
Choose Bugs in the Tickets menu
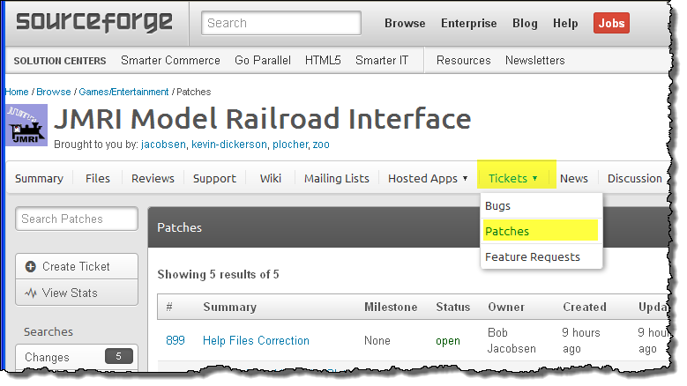tap(498, 206)
